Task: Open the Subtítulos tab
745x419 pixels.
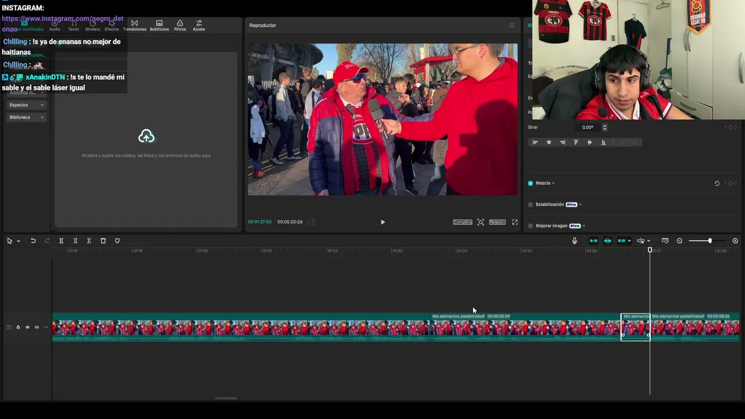Action: coord(159,26)
